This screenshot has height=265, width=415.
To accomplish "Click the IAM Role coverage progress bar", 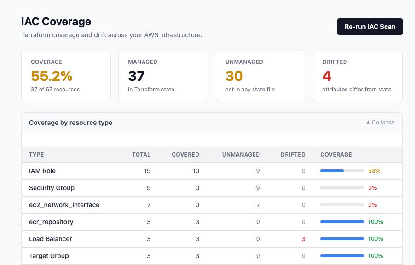I will (342, 171).
